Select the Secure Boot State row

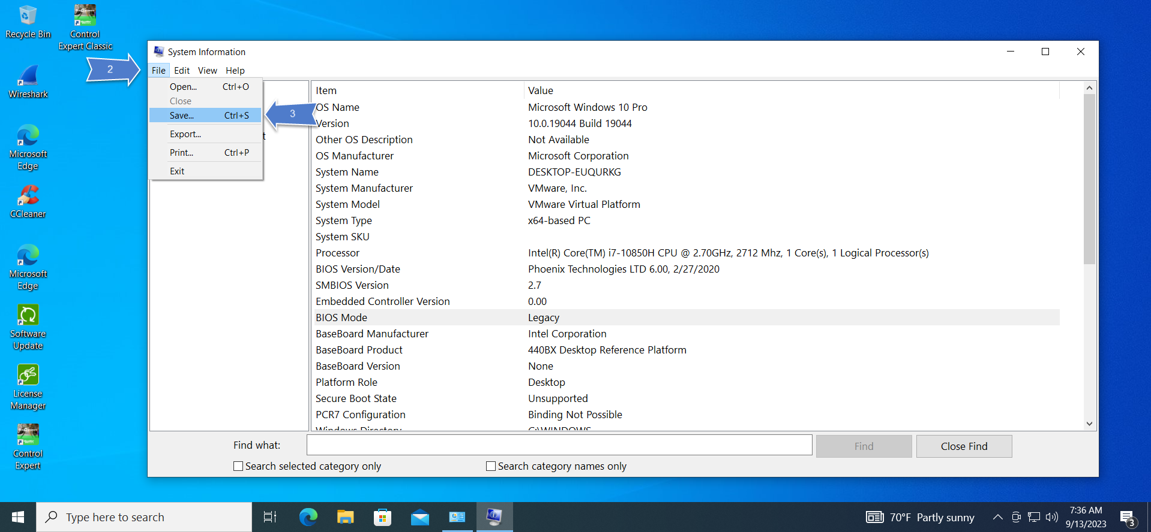coord(686,398)
